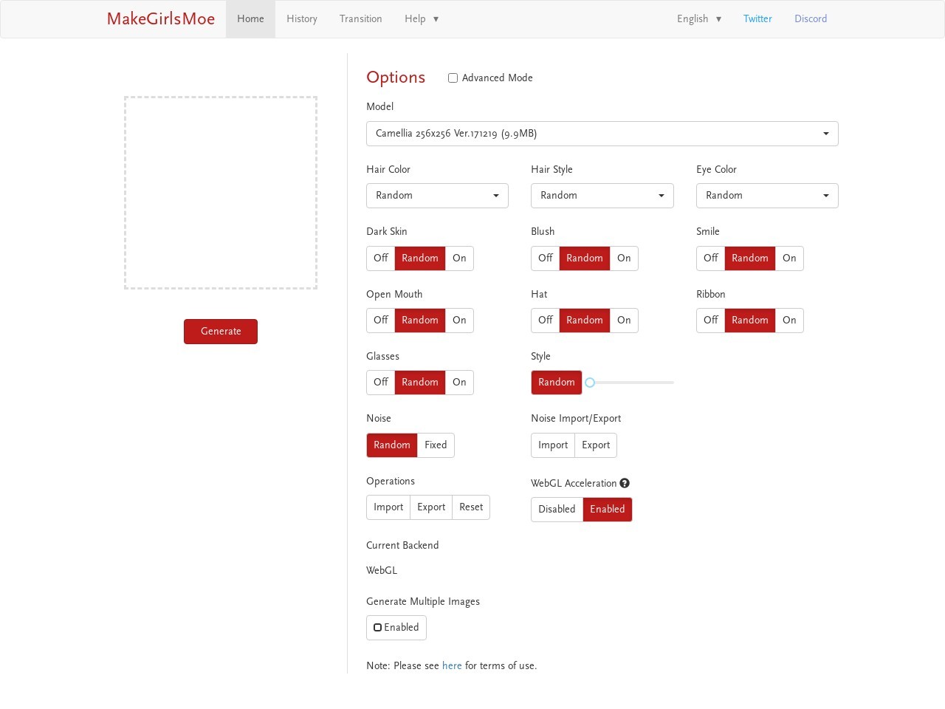This screenshot has width=945, height=709.
Task: Open the Eye Color dropdown
Action: click(766, 196)
